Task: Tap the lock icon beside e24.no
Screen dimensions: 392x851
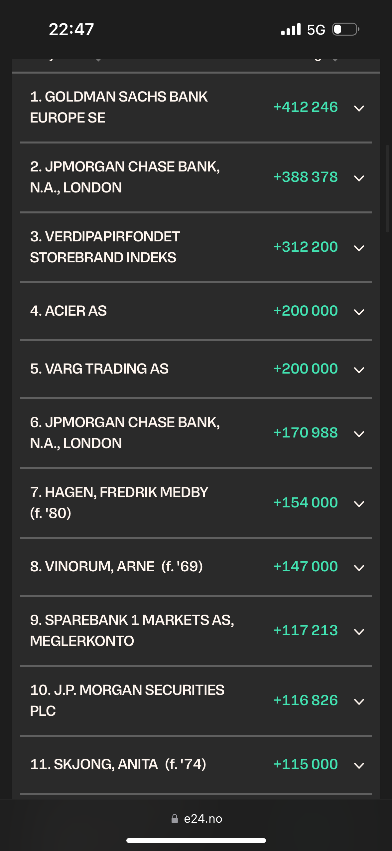Action: 175,818
